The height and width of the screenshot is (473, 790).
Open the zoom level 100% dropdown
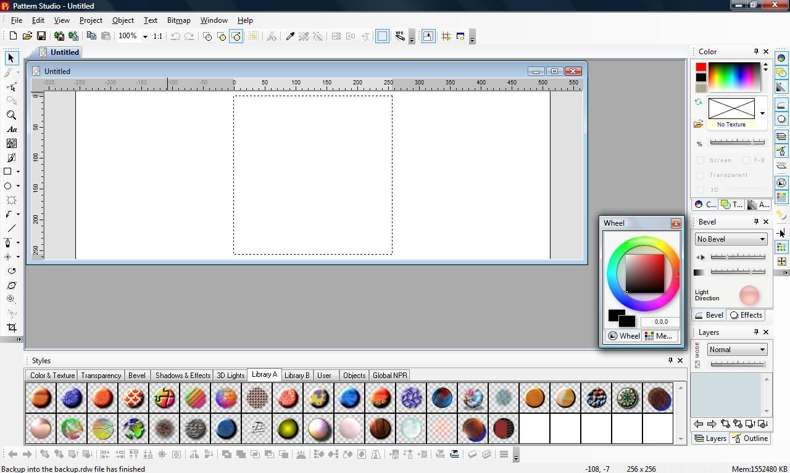[146, 36]
